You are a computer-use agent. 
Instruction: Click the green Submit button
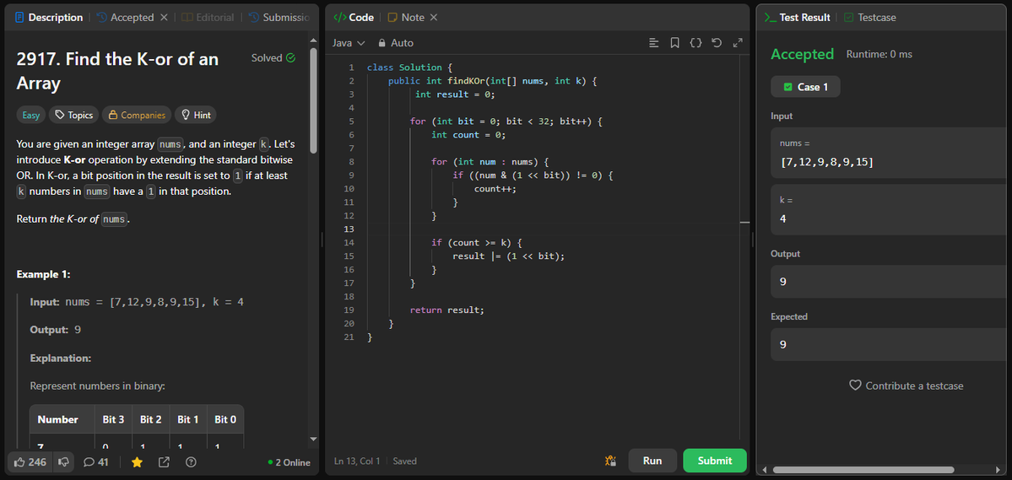pyautogui.click(x=714, y=461)
